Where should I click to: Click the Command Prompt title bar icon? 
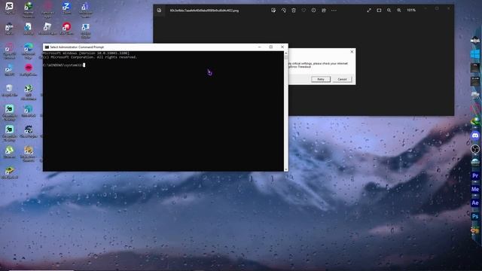click(x=47, y=47)
